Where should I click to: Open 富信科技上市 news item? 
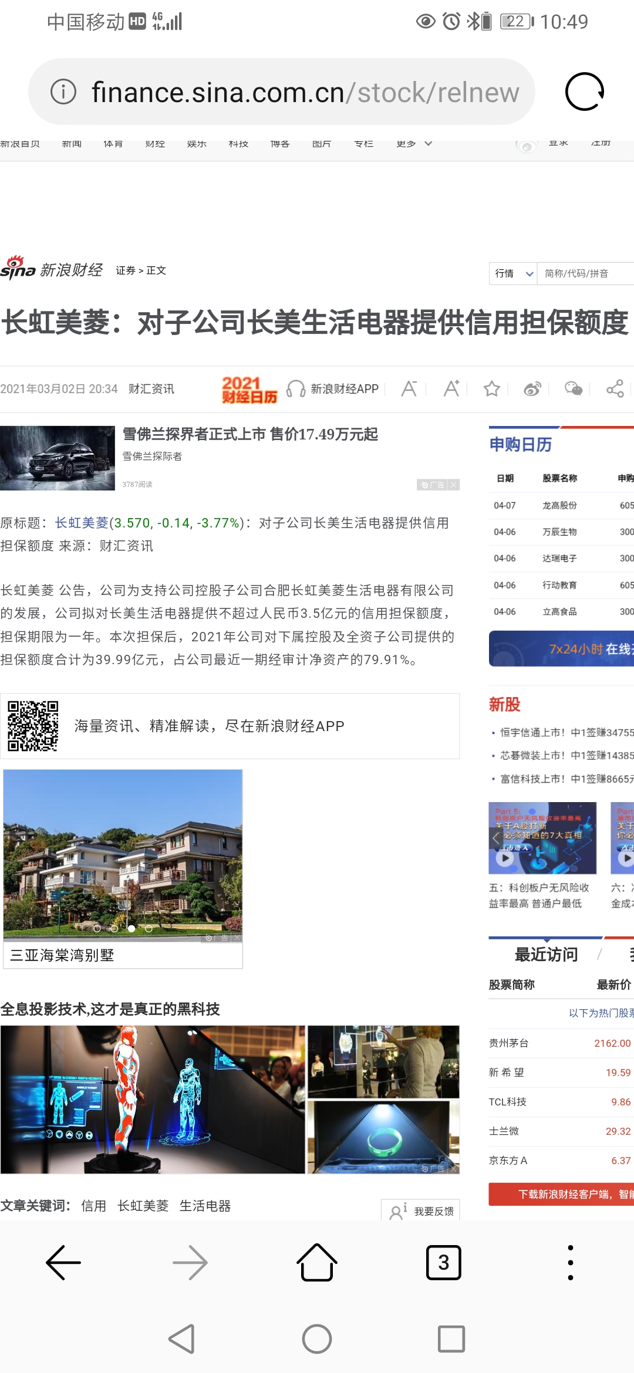[x=567, y=779]
